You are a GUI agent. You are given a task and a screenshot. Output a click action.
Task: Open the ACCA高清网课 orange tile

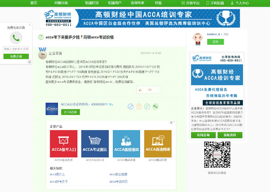tap(158, 144)
